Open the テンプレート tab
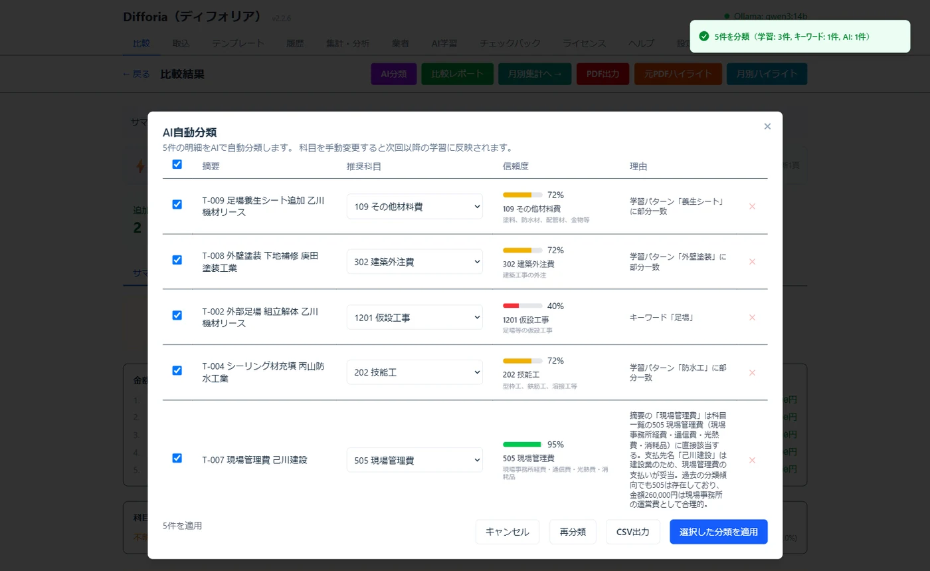 click(x=238, y=43)
